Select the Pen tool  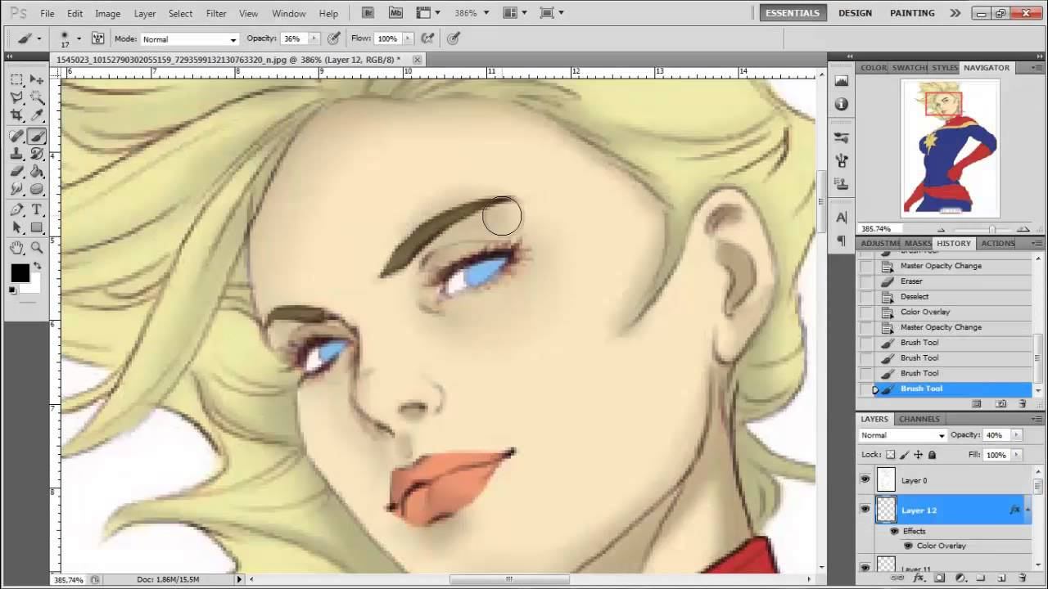point(16,210)
